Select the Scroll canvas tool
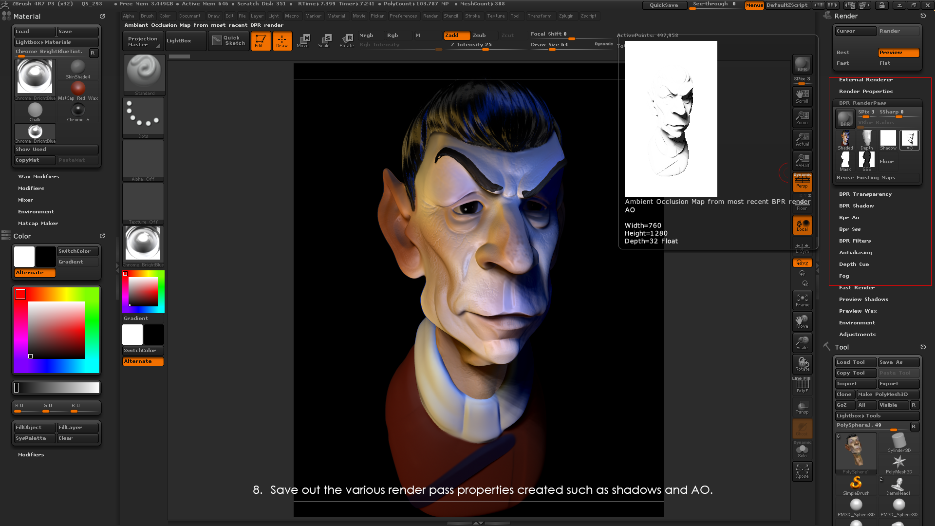This screenshot has width=935, height=526. pos(802,96)
